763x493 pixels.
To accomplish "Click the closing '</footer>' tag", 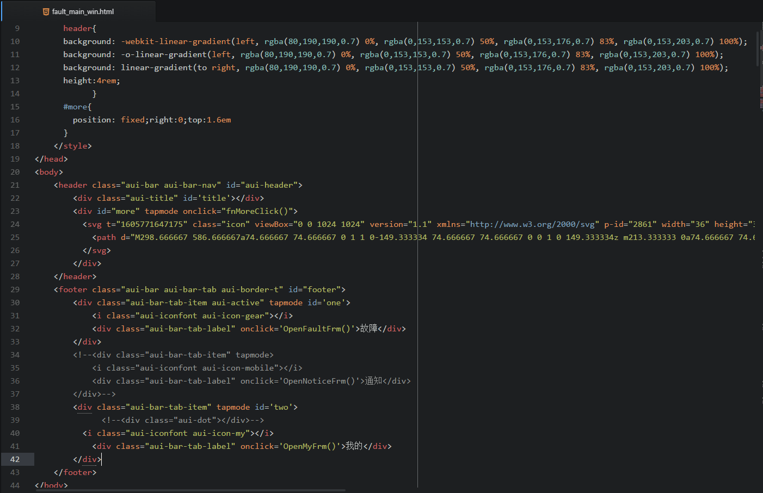I will [75, 472].
